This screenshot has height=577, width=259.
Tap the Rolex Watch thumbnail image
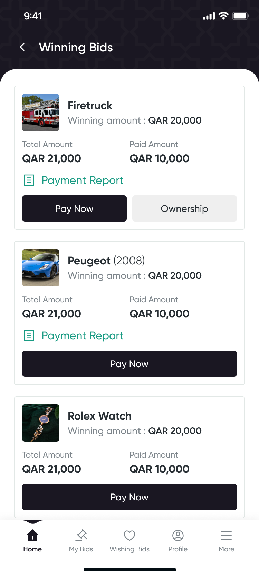[x=41, y=423]
